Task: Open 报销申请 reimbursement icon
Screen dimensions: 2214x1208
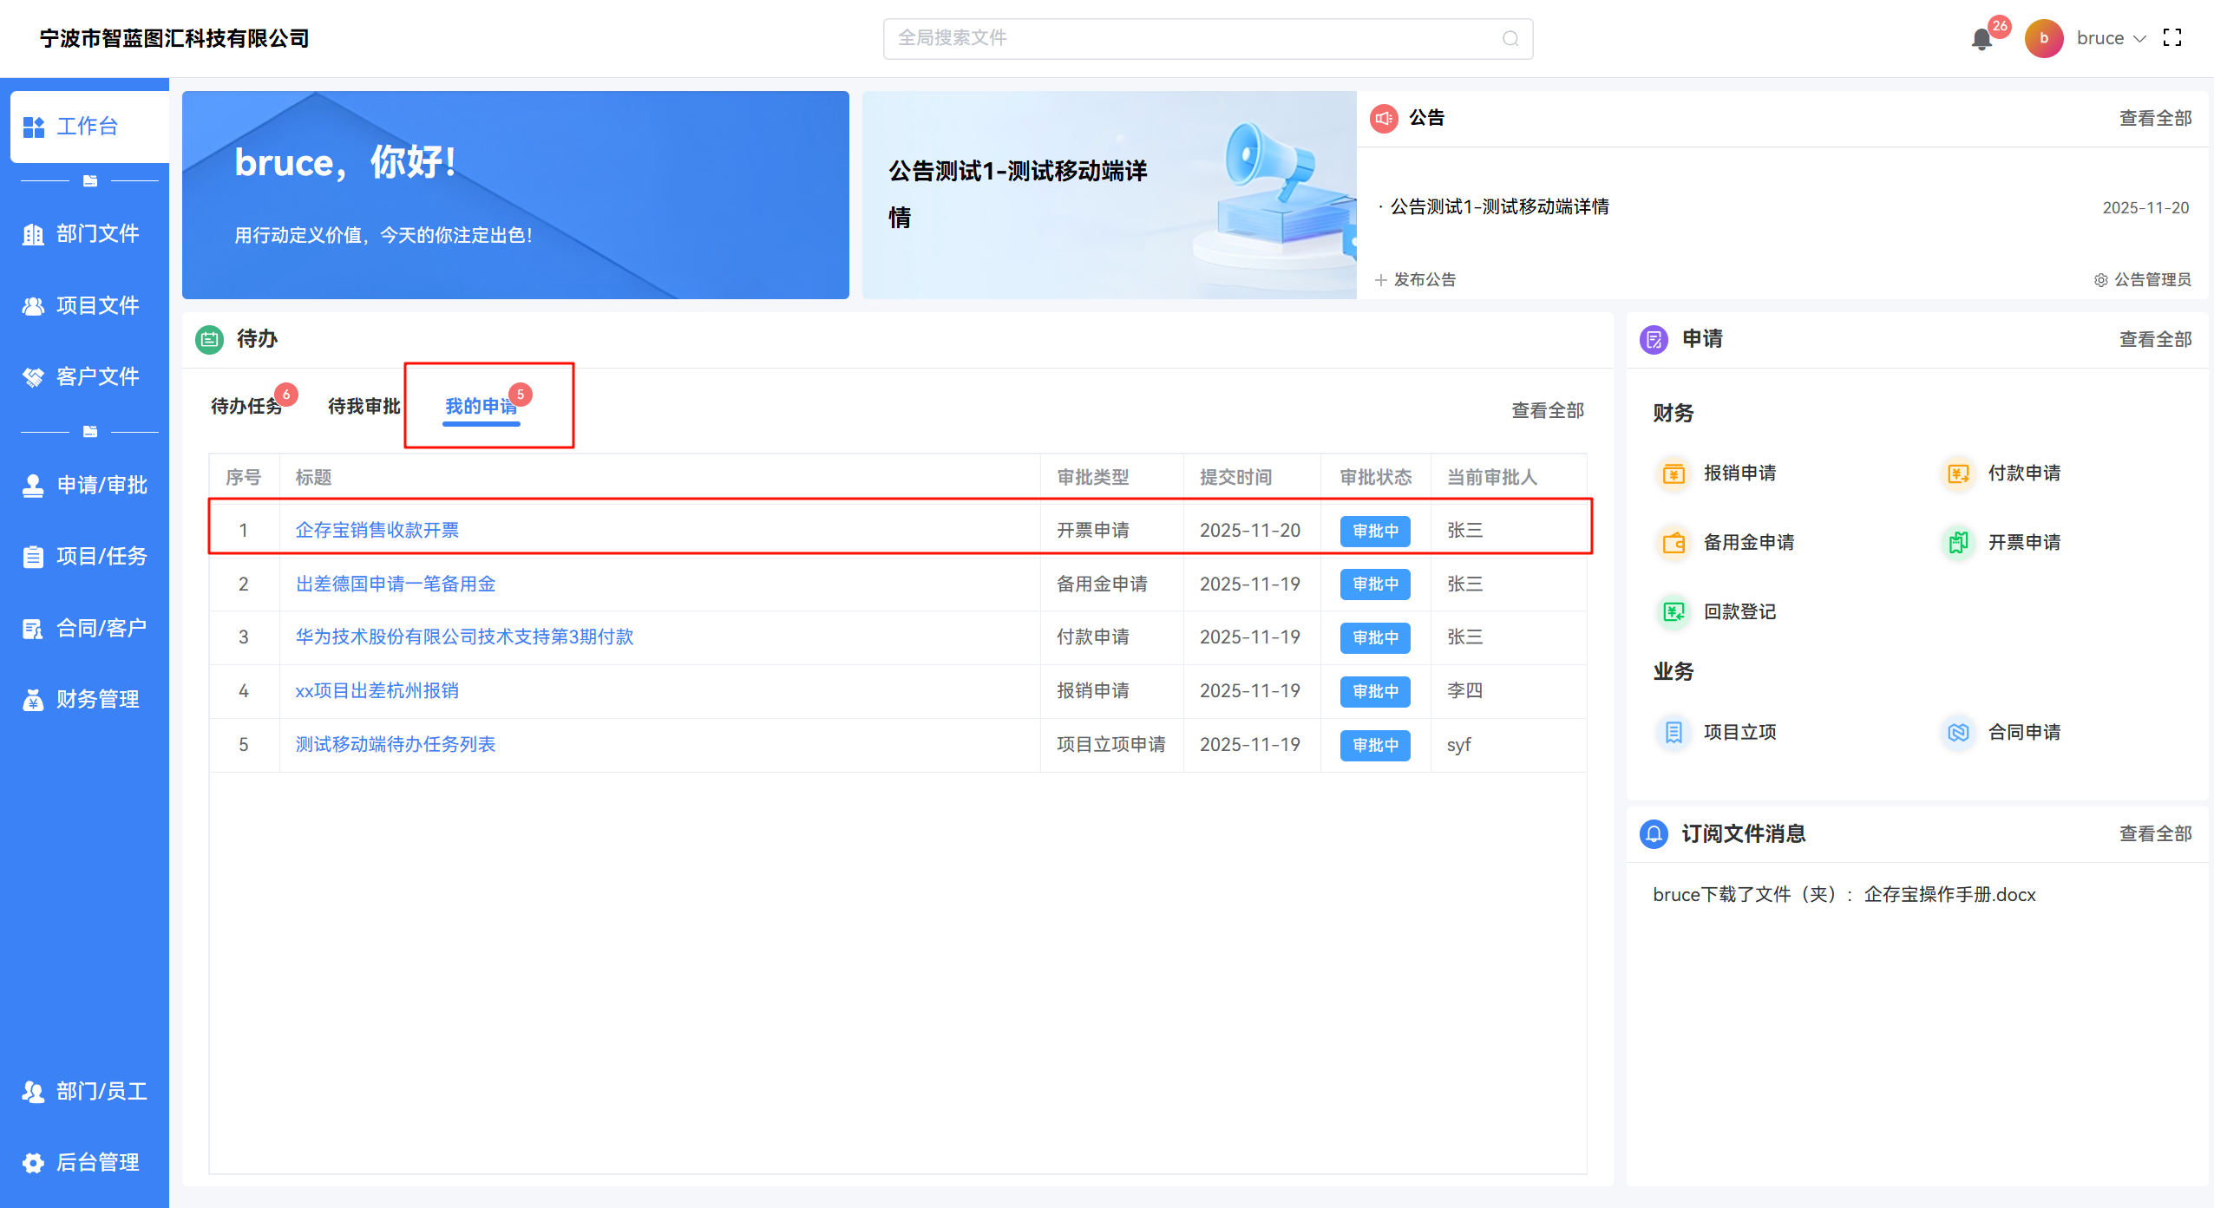Action: point(1674,473)
